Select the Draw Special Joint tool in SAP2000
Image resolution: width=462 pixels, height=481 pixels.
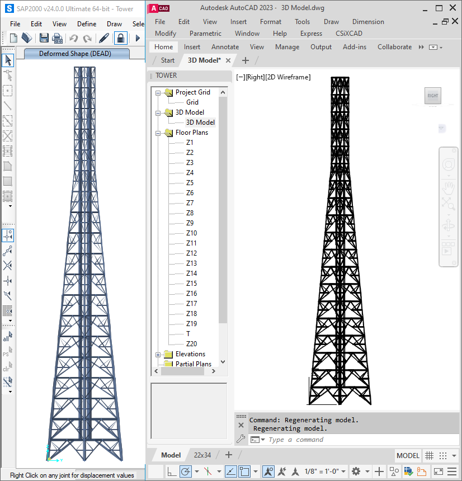[x=8, y=76]
